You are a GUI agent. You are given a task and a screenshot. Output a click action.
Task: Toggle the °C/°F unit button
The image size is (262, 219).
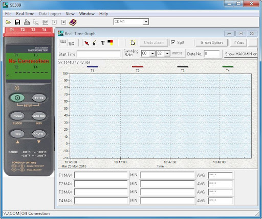point(39,134)
